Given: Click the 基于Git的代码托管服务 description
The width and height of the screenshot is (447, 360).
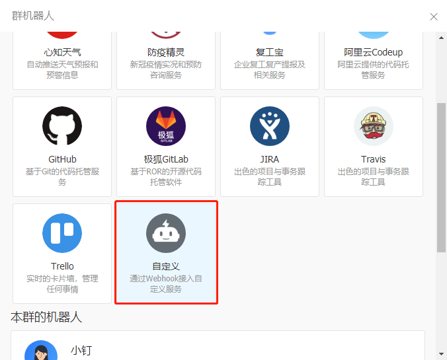Looking at the screenshot, I should point(62,176).
